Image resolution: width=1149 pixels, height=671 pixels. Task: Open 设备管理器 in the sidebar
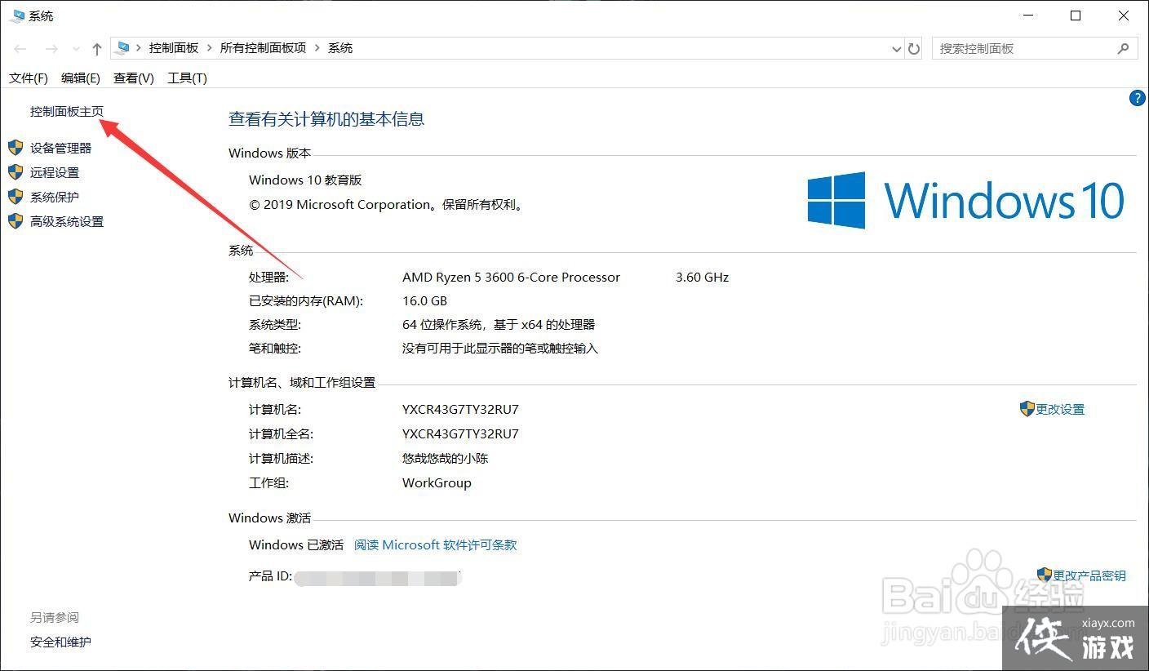coord(60,148)
